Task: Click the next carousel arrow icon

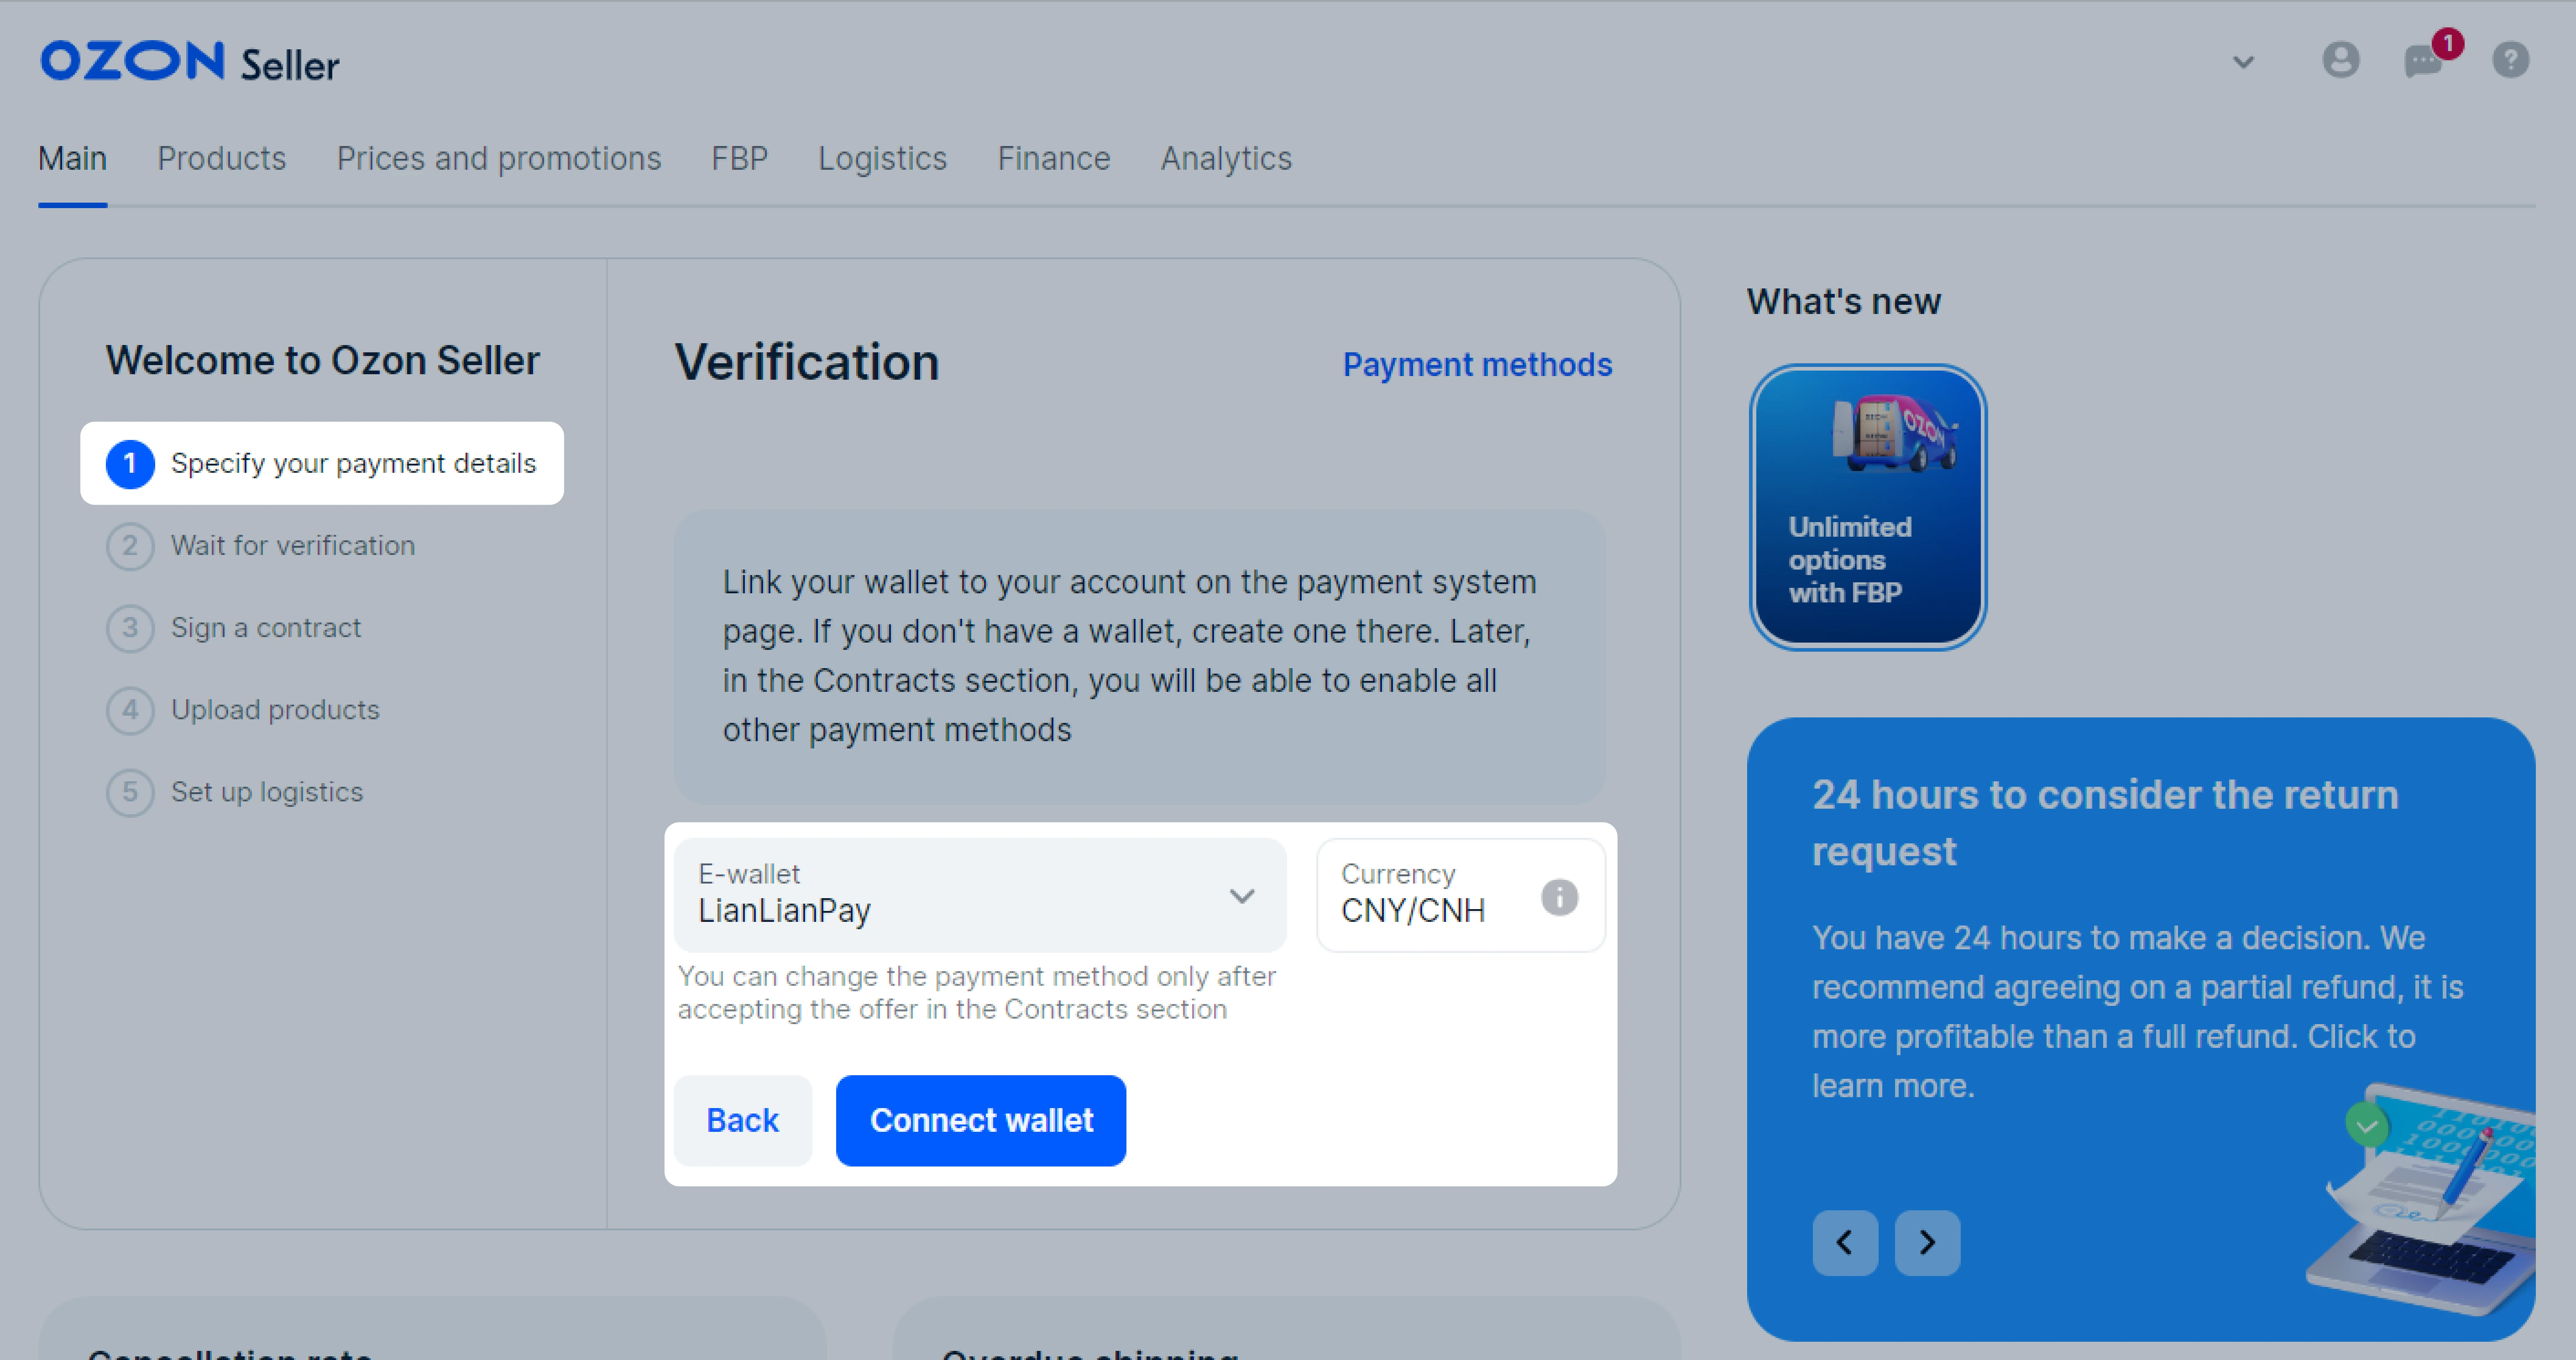Action: (x=1927, y=1242)
